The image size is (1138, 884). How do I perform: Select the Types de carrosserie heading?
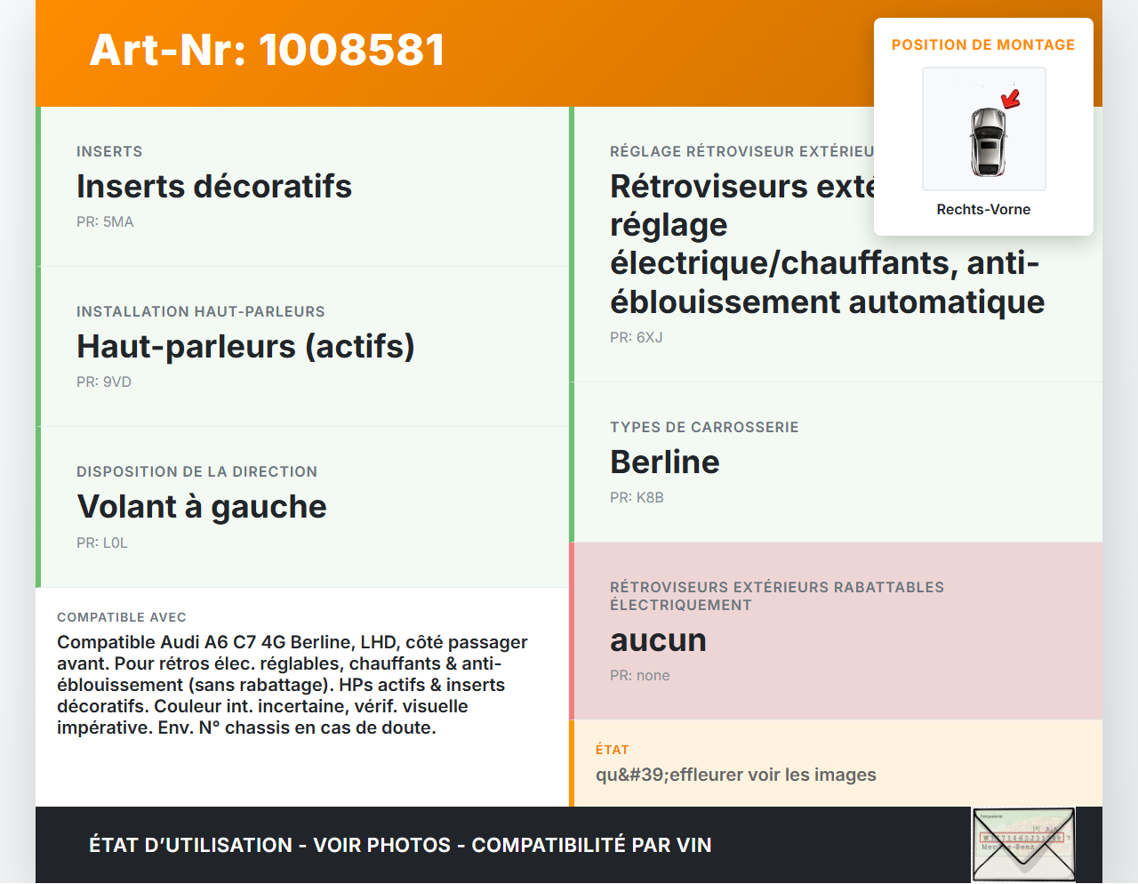click(703, 427)
